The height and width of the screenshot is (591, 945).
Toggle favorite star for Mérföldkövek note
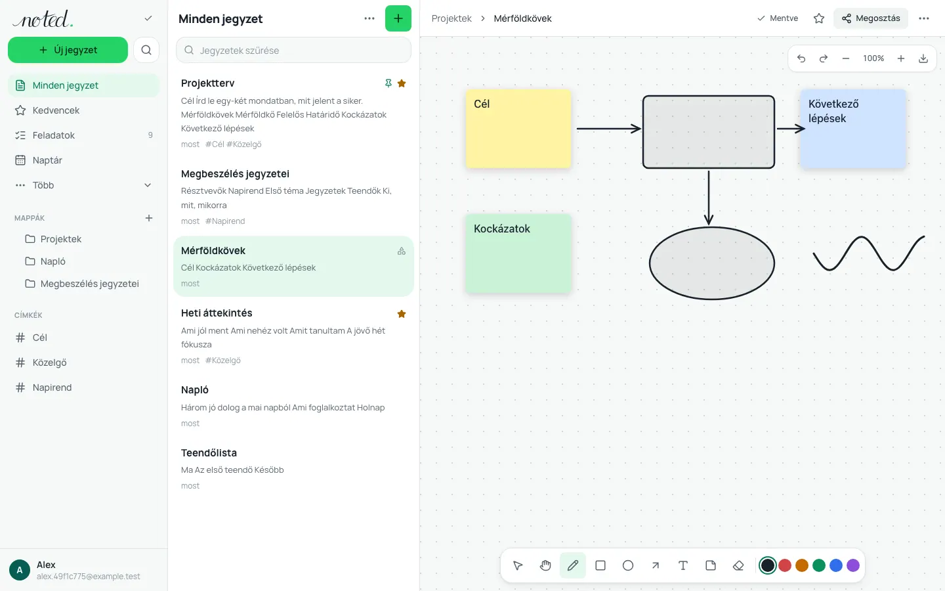tap(819, 18)
